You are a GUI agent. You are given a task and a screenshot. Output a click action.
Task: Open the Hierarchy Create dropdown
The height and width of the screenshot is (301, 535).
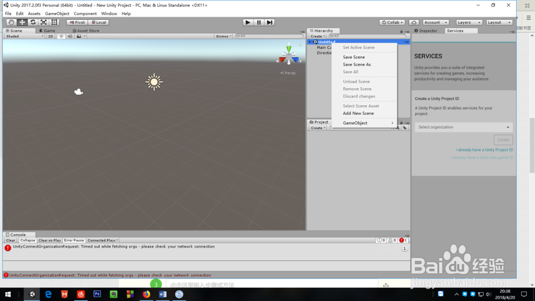[318, 36]
